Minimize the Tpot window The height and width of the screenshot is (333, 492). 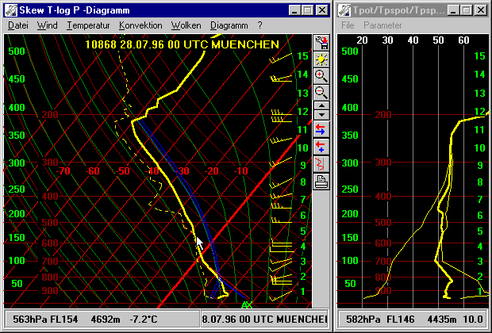pyautogui.click(x=453, y=10)
